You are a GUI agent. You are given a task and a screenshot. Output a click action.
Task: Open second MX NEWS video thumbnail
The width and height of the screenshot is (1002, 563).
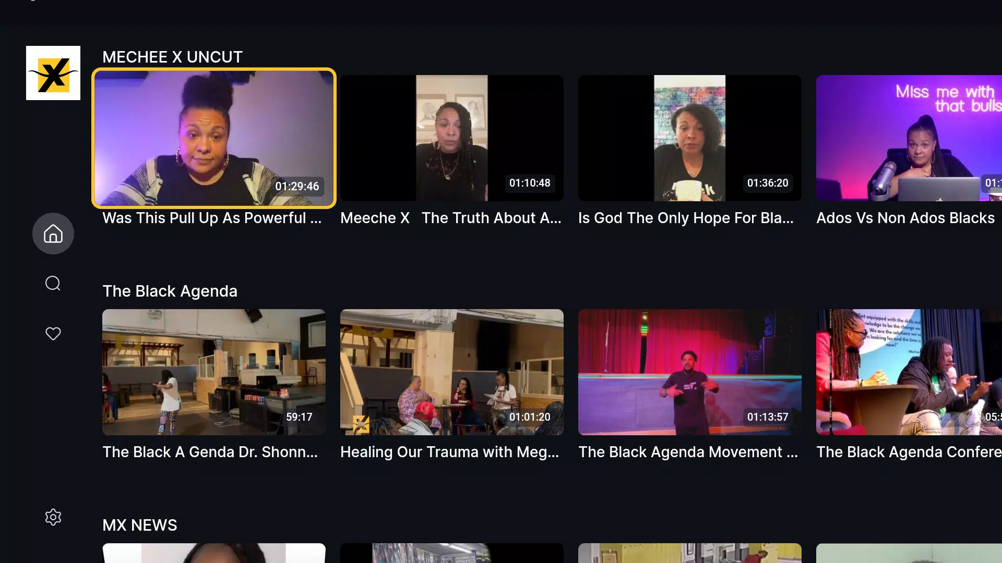452,553
